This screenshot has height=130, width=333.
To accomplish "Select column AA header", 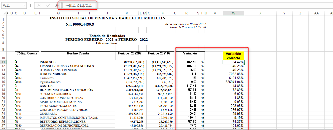I will (317, 13).
